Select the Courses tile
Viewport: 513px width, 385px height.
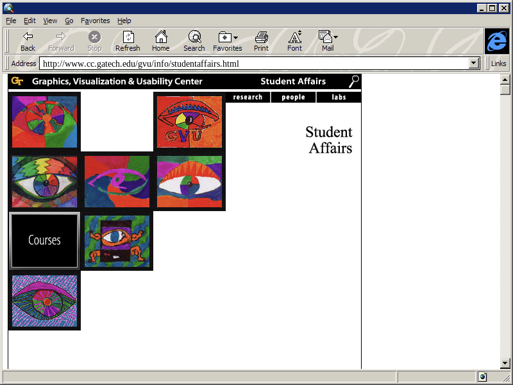(x=44, y=241)
